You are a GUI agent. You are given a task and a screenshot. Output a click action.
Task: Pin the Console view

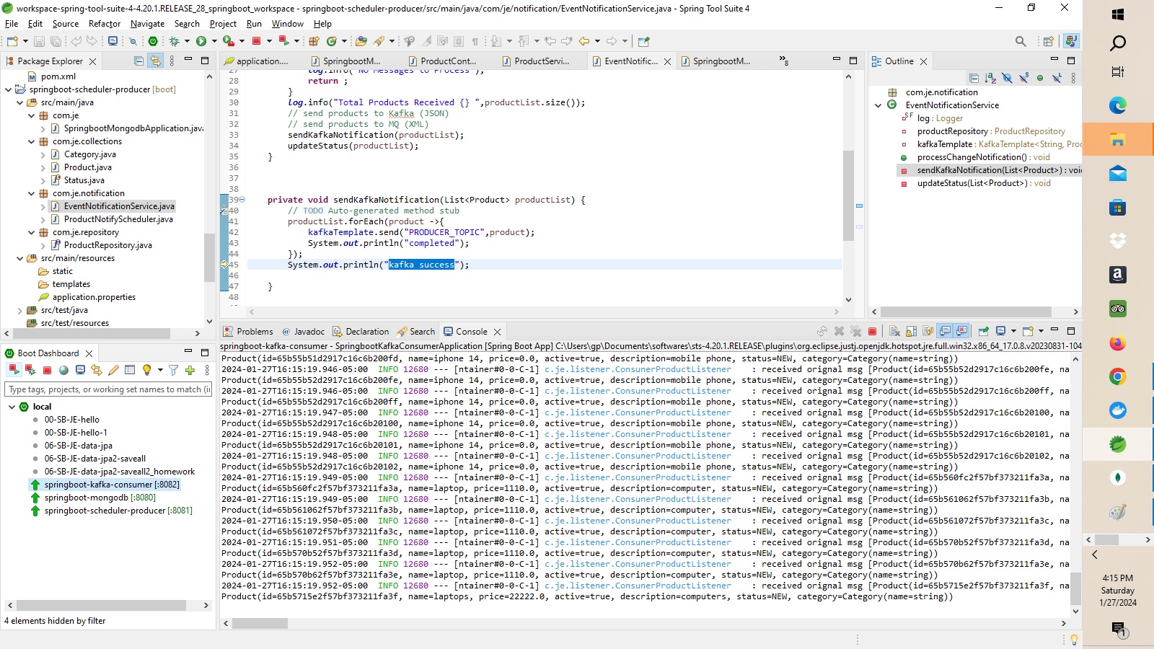tap(984, 331)
